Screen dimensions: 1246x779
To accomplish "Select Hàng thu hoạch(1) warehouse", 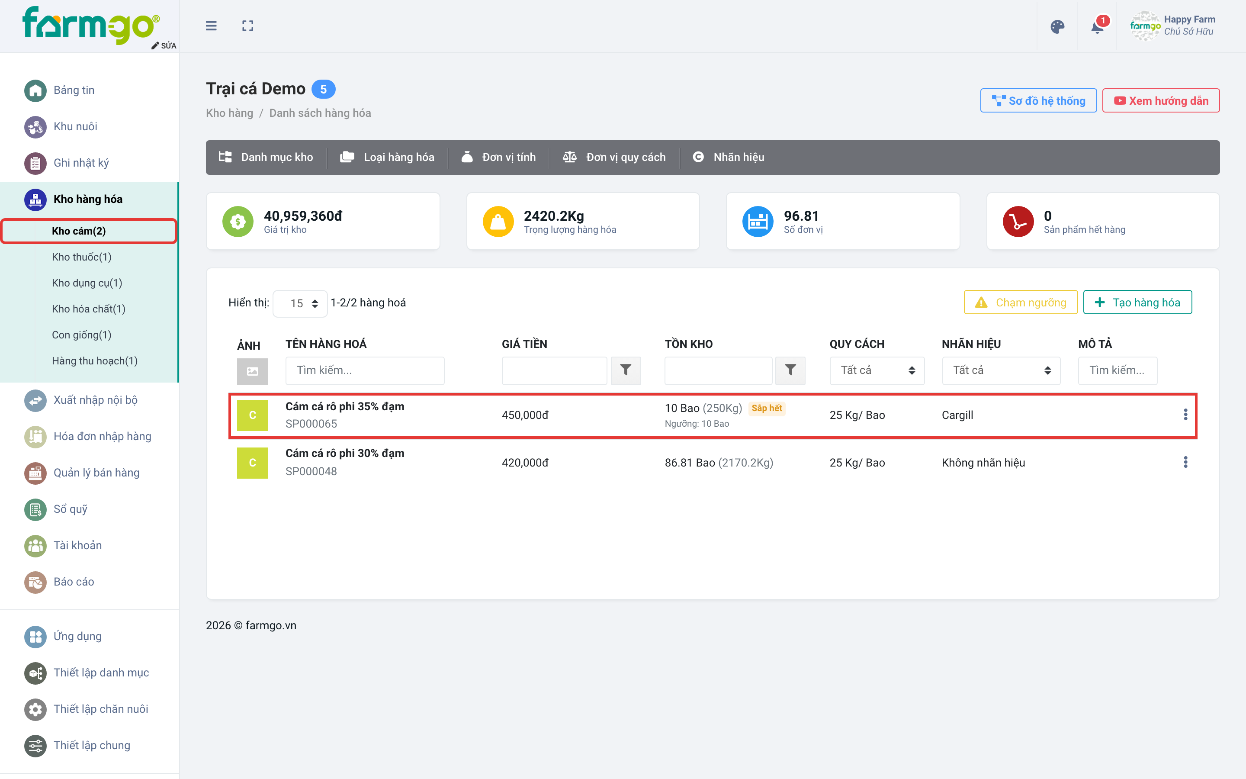I will (95, 361).
